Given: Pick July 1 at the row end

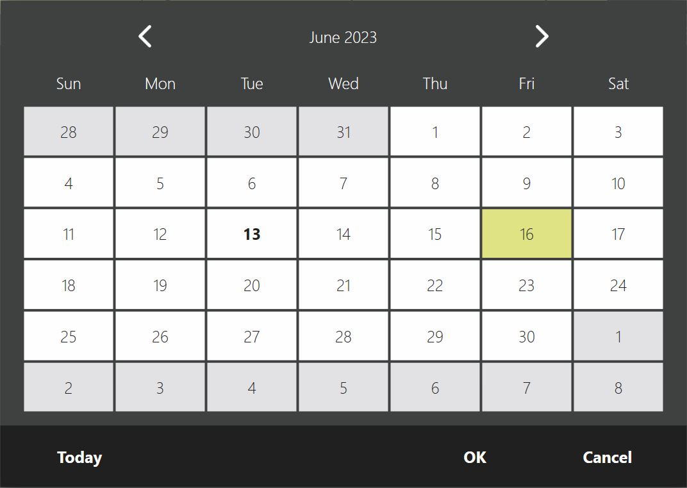Looking at the screenshot, I should [x=618, y=336].
